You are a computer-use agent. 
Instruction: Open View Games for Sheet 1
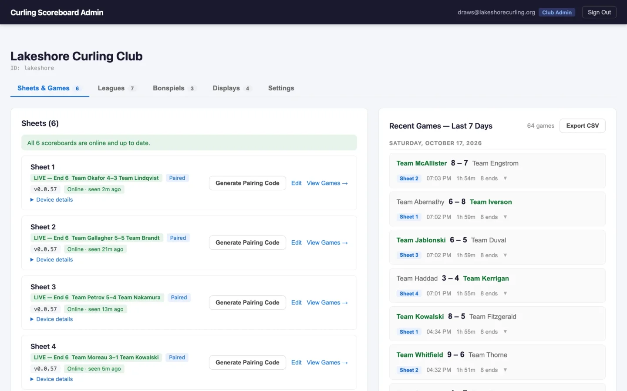pos(327,183)
